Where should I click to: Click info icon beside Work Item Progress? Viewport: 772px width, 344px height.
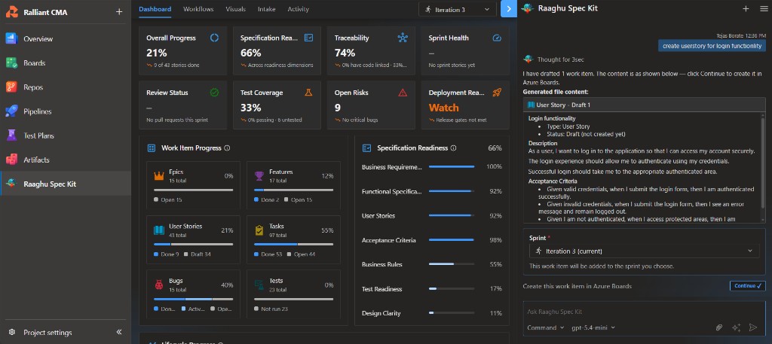[227, 148]
